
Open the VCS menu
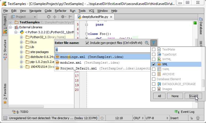tap(91, 11)
